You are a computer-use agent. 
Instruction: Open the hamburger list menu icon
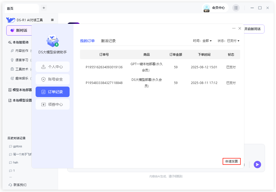click(236, 8)
